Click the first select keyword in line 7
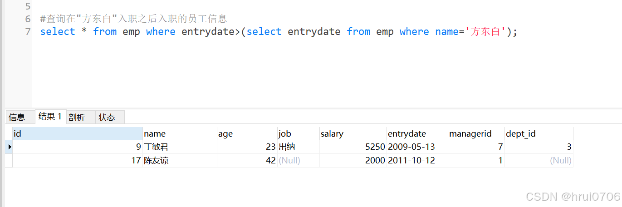The image size is (622, 207). (x=58, y=32)
